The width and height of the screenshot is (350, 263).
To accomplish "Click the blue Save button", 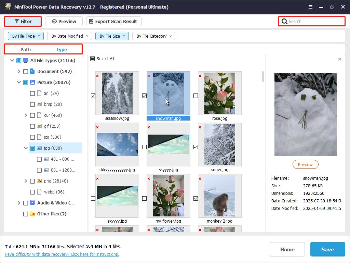I will (327, 249).
